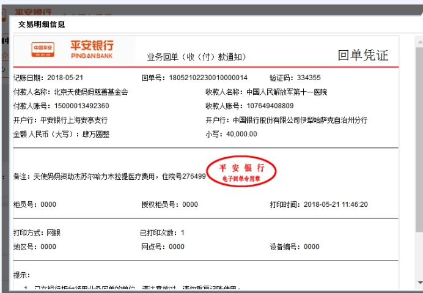Click payer bank 平安银行上海安亭支行
423x293 pixels.
click(74, 120)
